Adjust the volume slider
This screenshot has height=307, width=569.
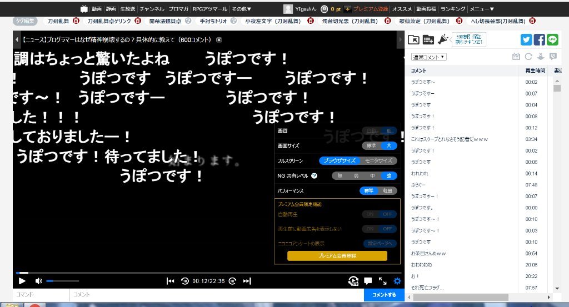click(62, 281)
